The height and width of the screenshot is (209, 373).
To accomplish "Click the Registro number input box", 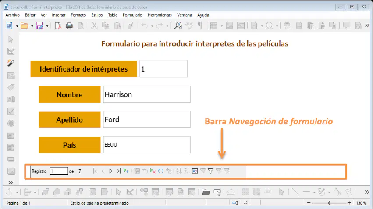I will click(59, 171).
